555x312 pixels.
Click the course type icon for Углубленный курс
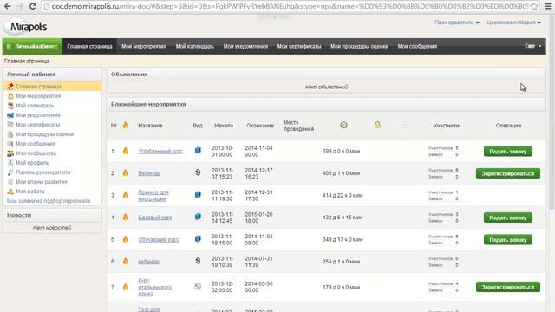[x=198, y=150]
